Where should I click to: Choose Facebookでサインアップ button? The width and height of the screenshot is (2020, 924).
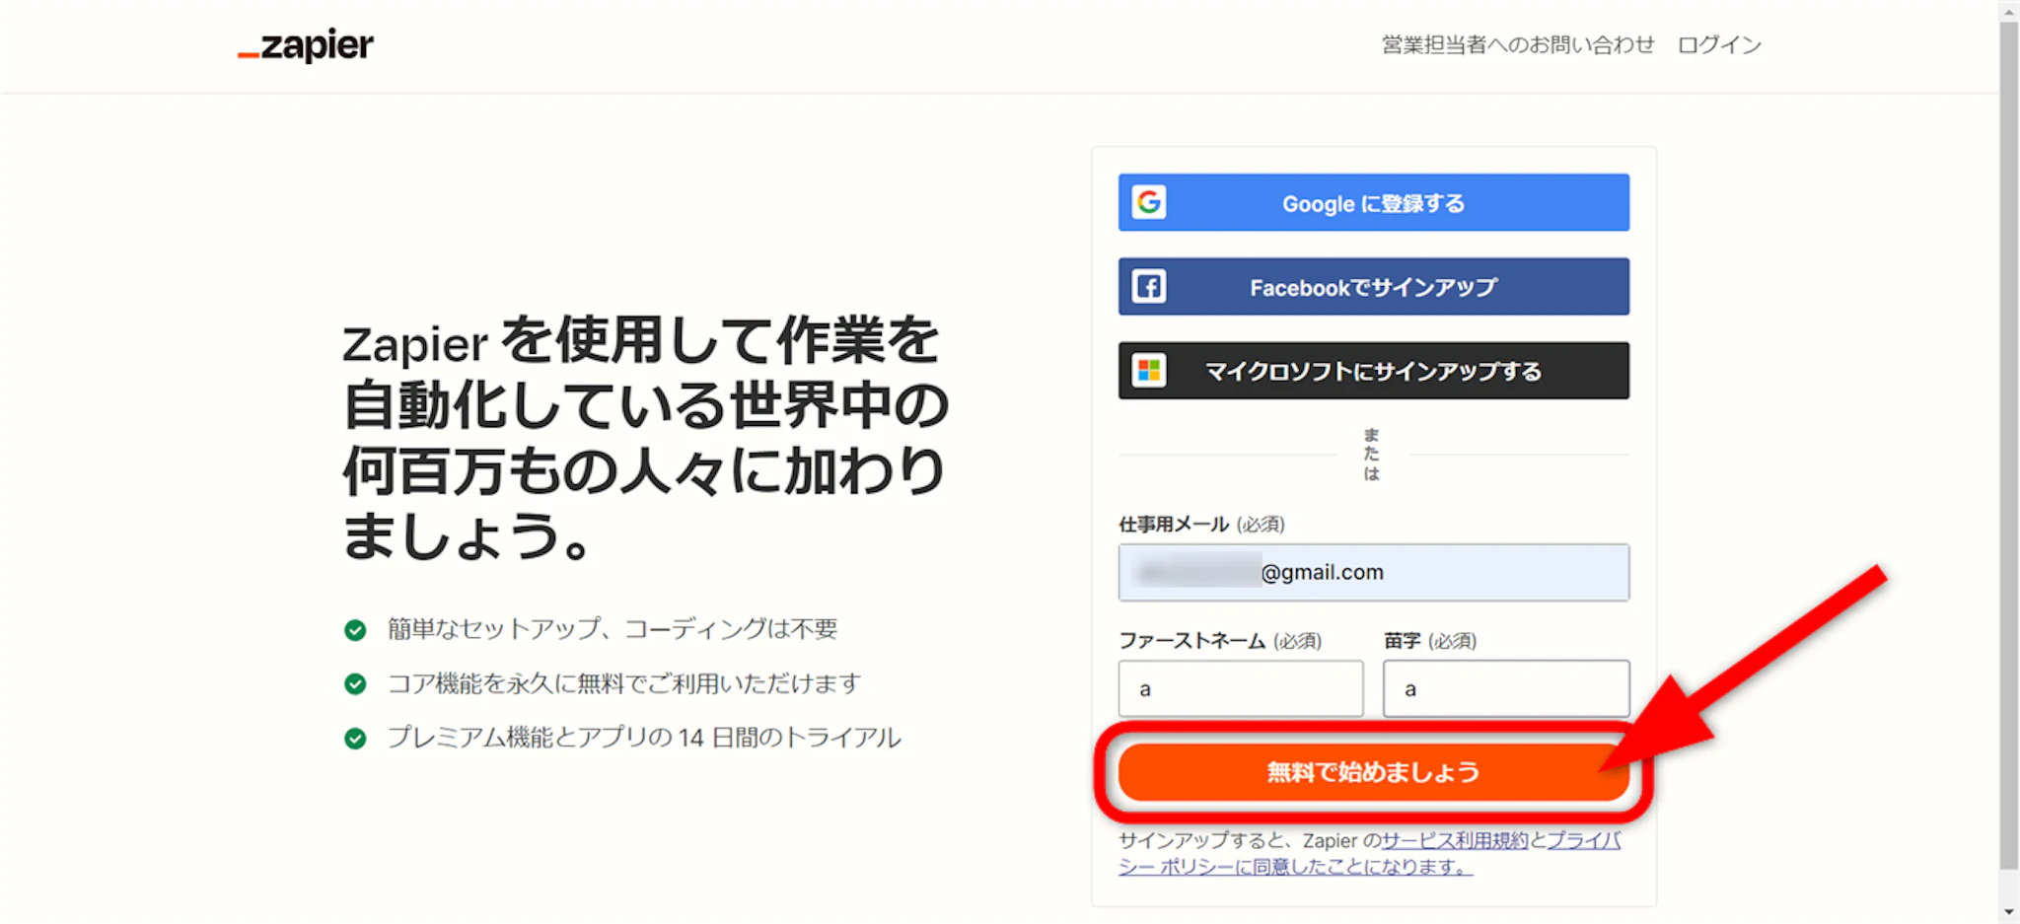pos(1374,287)
